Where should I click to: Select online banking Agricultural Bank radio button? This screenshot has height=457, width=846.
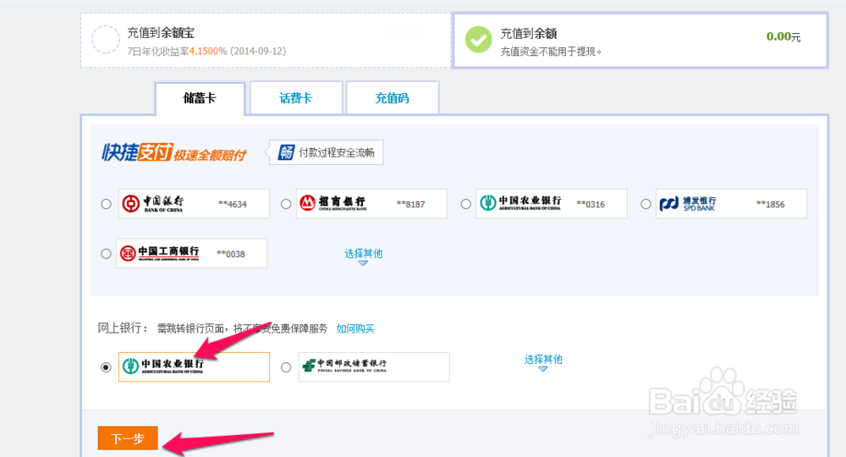[107, 367]
